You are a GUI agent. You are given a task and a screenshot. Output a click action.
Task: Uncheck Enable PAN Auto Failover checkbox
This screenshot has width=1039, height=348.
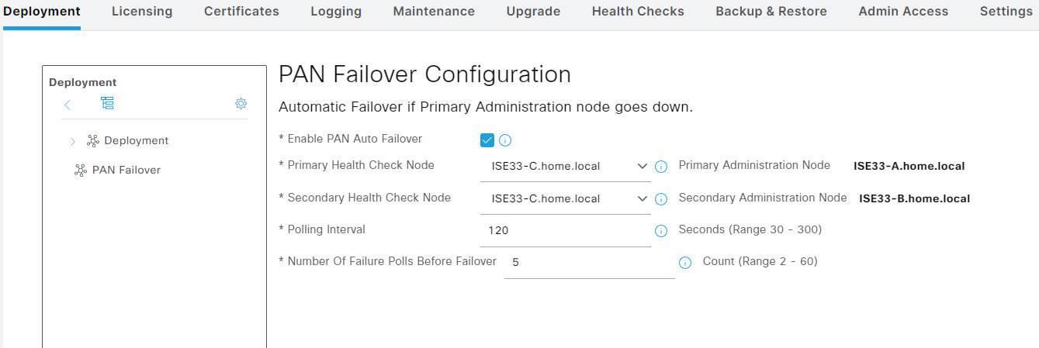click(x=487, y=140)
